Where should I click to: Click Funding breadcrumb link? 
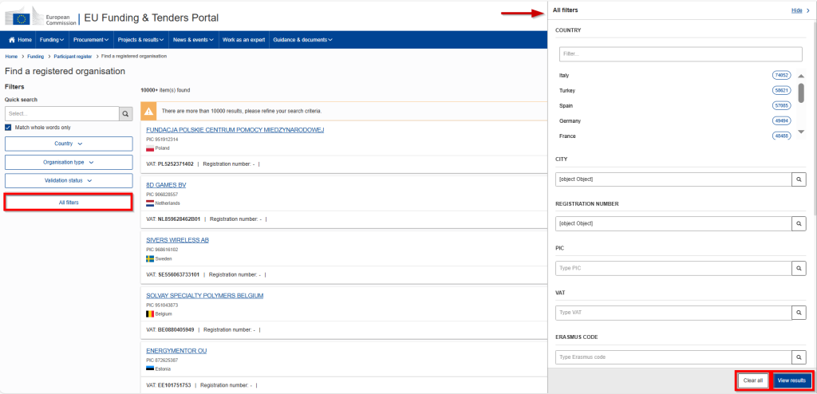(x=35, y=57)
